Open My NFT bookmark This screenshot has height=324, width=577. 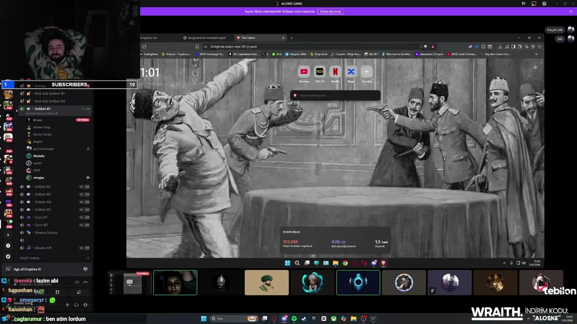(x=371, y=54)
